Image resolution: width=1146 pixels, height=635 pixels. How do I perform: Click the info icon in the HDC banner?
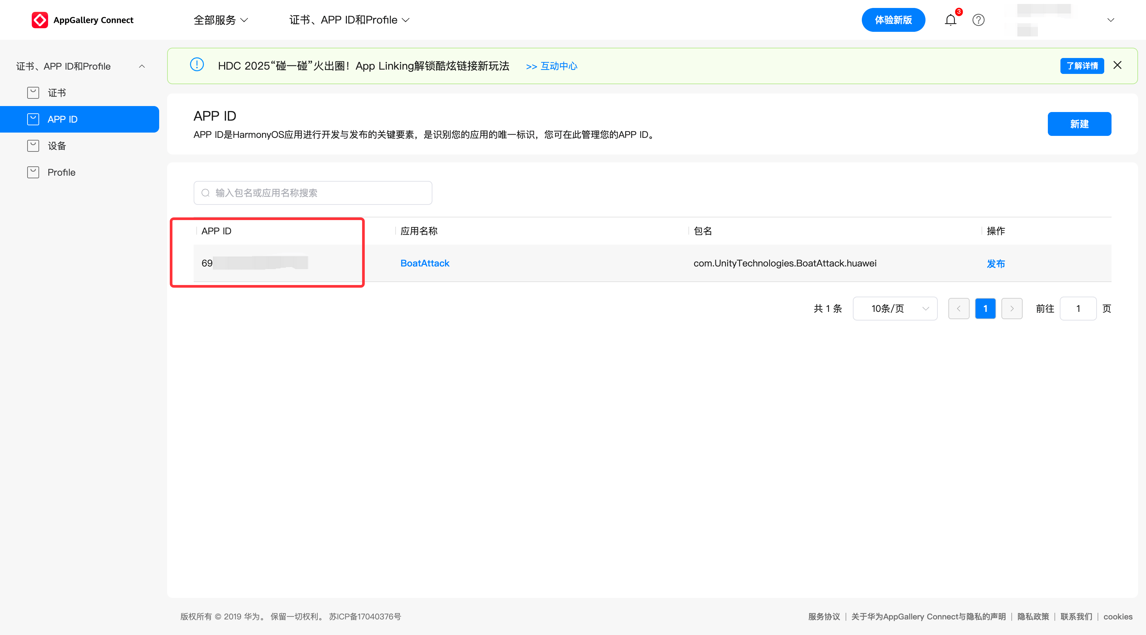click(x=197, y=65)
